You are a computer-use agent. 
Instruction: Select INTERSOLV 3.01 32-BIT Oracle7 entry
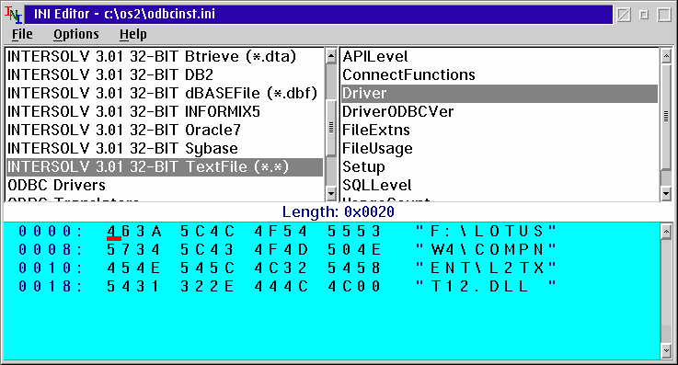pos(165,130)
